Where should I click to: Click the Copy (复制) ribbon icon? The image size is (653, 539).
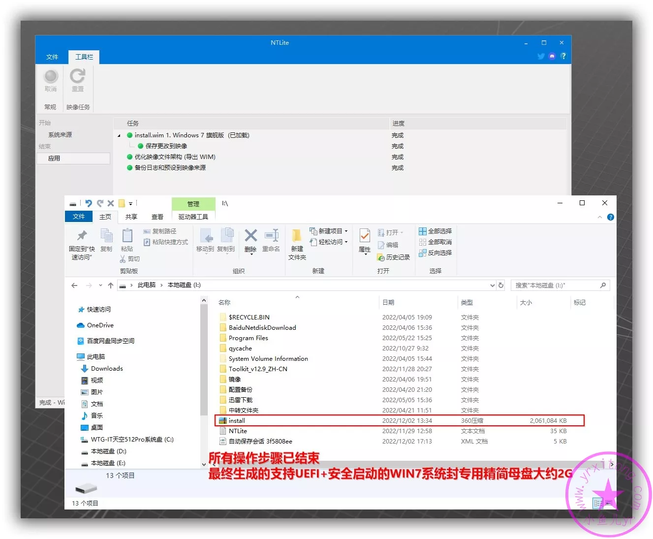pyautogui.click(x=106, y=235)
